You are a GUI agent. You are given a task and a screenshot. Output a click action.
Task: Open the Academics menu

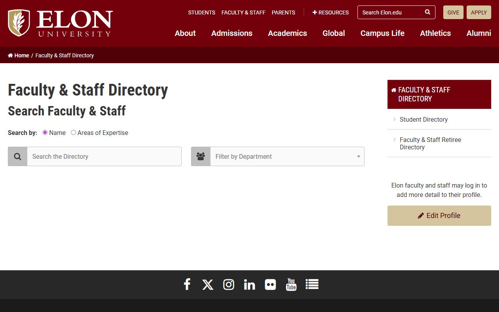(287, 33)
